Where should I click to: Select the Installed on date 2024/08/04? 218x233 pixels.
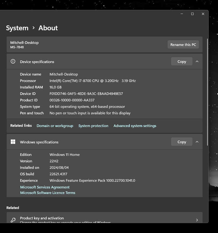pos(59,168)
